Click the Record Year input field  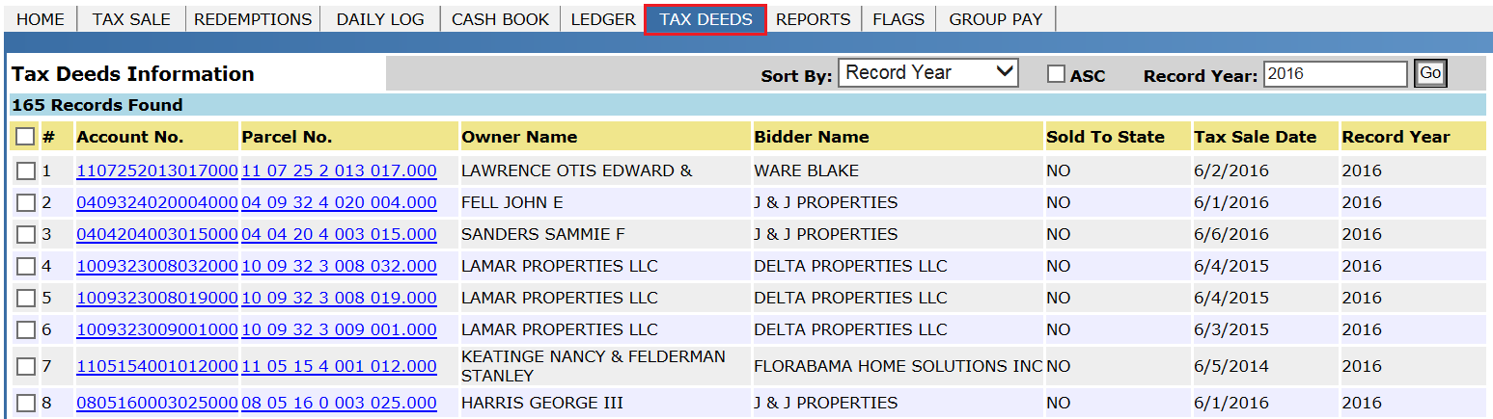1335,74
